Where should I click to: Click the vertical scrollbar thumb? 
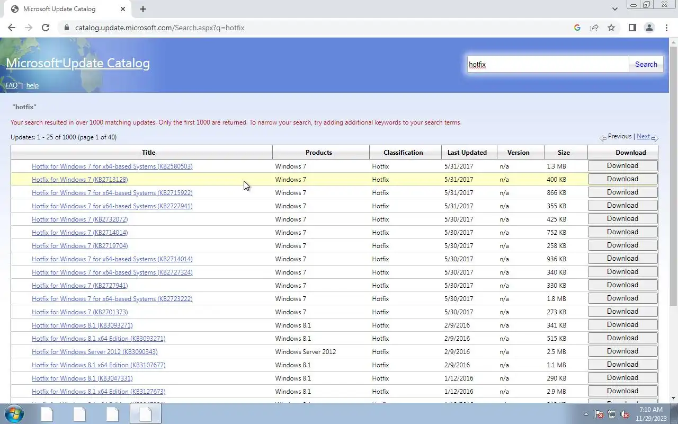[x=673, y=176]
